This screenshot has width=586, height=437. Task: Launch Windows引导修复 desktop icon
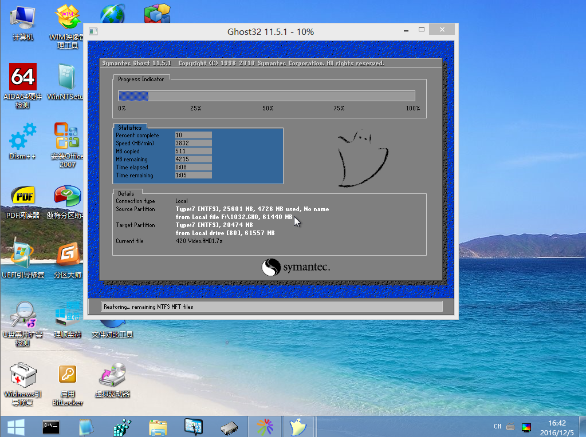point(23,384)
